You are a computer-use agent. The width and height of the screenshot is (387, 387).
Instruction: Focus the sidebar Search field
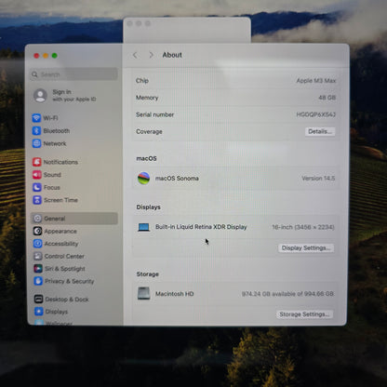pos(74,74)
